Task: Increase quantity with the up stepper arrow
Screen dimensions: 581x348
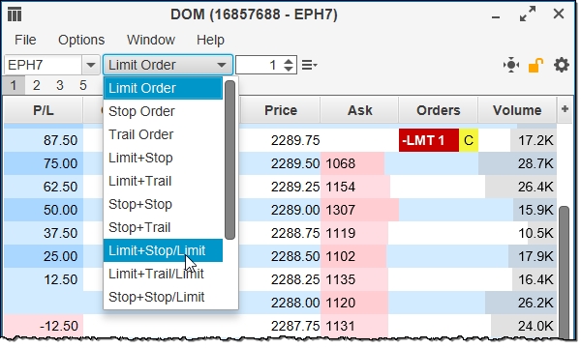Action: [x=289, y=61]
